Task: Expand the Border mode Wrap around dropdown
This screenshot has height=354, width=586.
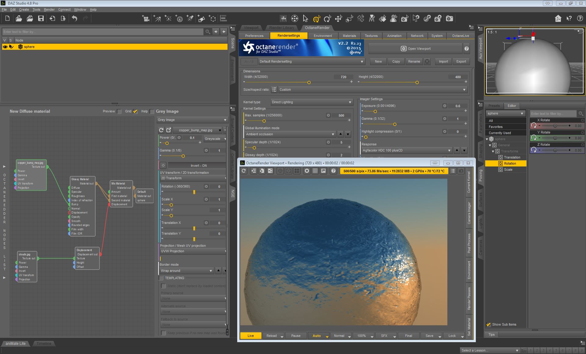Action: click(186, 271)
